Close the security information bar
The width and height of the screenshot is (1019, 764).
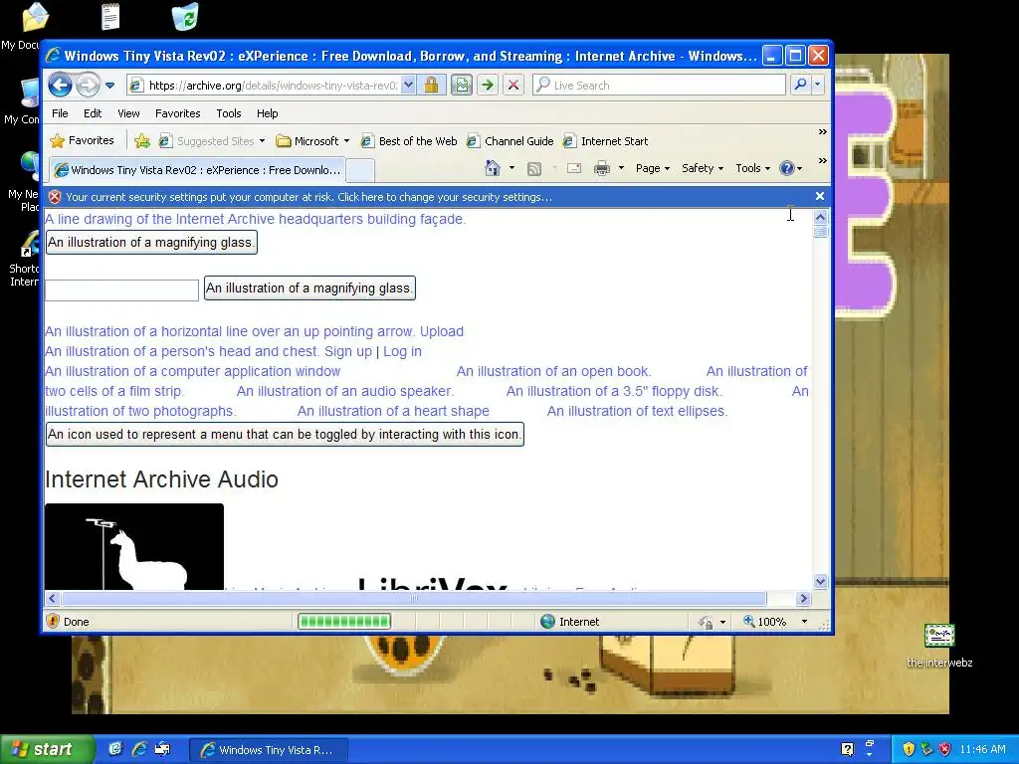(820, 196)
